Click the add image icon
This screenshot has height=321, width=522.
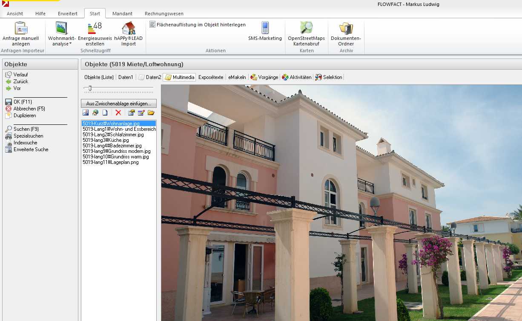86,113
